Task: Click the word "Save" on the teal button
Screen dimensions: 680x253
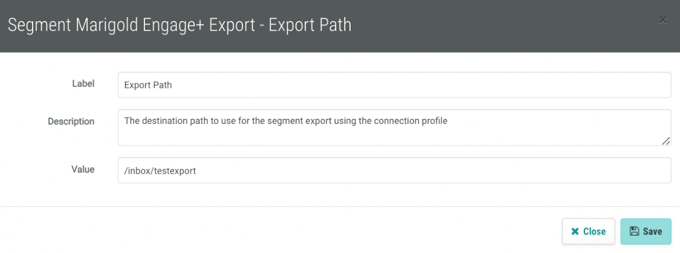Action: (x=653, y=231)
